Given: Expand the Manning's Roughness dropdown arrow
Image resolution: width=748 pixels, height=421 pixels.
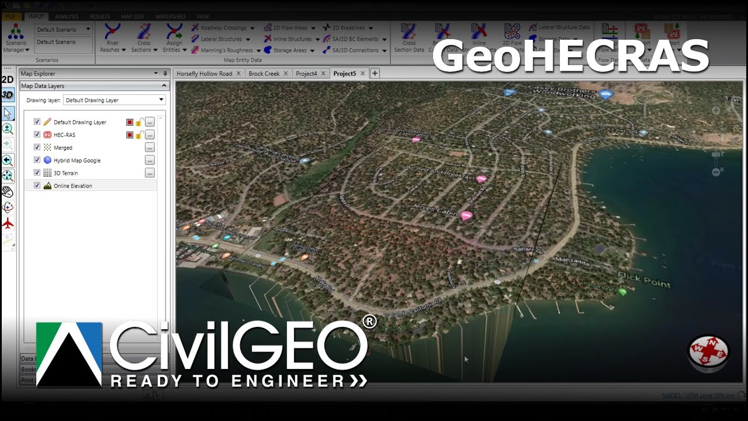Looking at the screenshot, I should tap(258, 51).
